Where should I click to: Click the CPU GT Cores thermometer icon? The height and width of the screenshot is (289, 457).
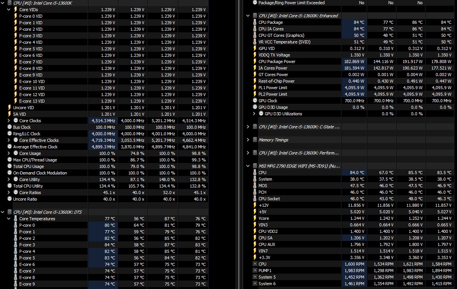255,35
